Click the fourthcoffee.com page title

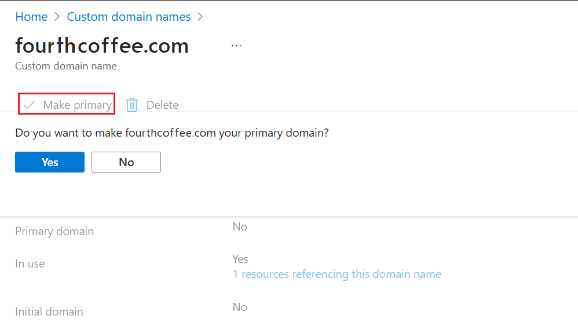(102, 45)
